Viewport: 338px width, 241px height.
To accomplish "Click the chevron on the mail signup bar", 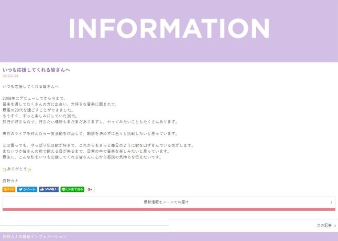I will tap(331, 202).
